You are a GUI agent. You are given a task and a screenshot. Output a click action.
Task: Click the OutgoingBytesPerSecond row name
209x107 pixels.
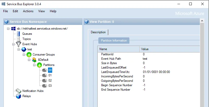(117, 81)
